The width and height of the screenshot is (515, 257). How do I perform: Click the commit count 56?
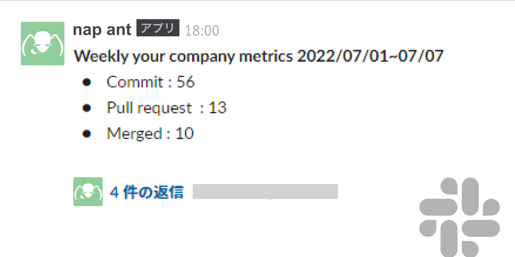tap(186, 82)
